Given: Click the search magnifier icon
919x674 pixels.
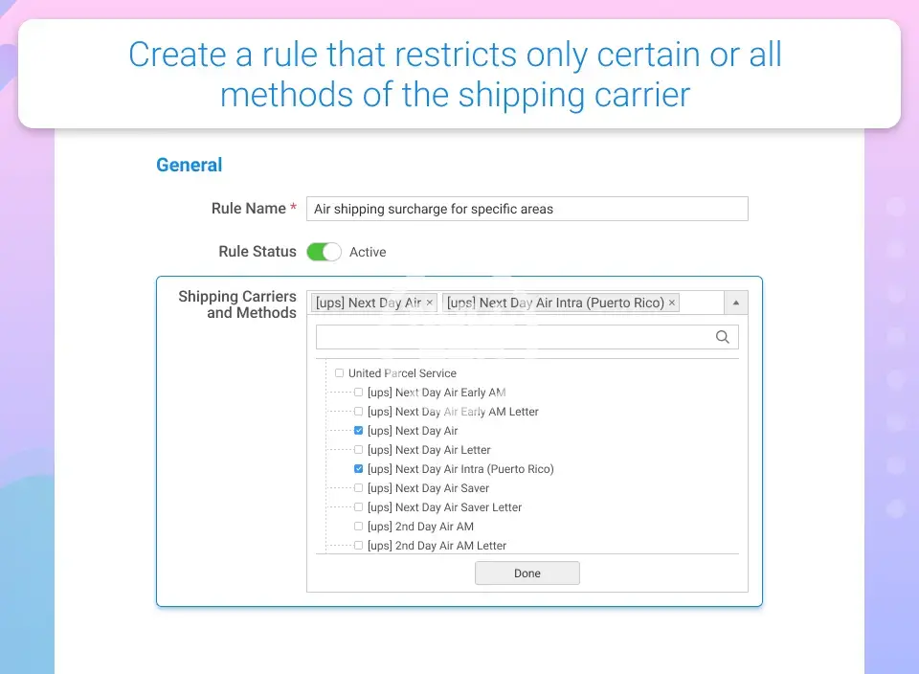Looking at the screenshot, I should coord(723,337).
